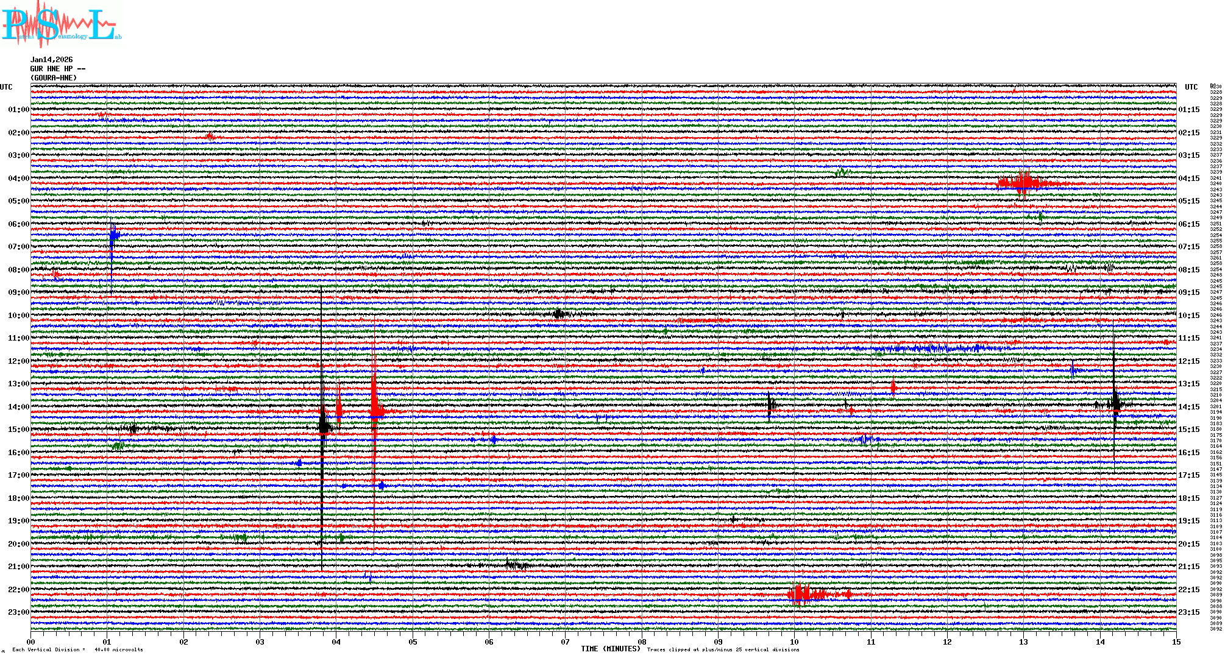
Task: Click the 22:15 time label on right
Action: point(1188,590)
